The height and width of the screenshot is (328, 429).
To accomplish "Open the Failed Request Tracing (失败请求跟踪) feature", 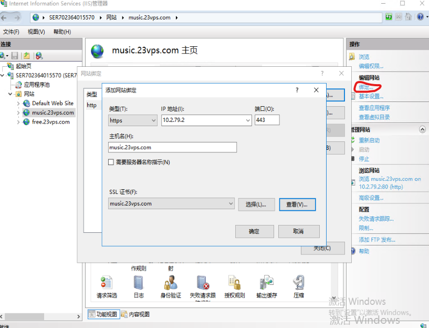I will click(x=203, y=286).
